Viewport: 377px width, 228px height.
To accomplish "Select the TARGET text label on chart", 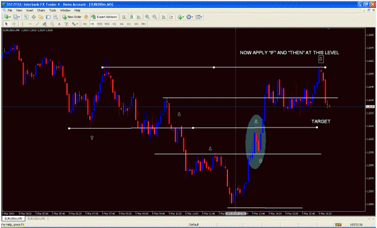I will click(321, 122).
